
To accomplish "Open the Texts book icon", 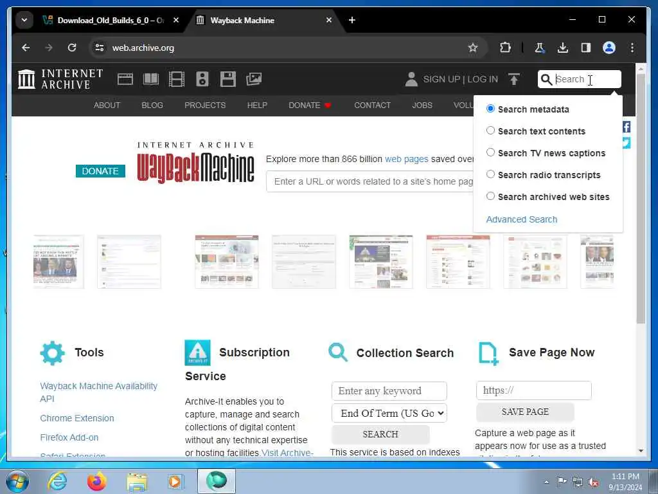I will click(x=151, y=79).
